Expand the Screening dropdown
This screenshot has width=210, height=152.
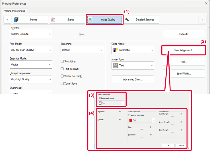tap(82, 50)
